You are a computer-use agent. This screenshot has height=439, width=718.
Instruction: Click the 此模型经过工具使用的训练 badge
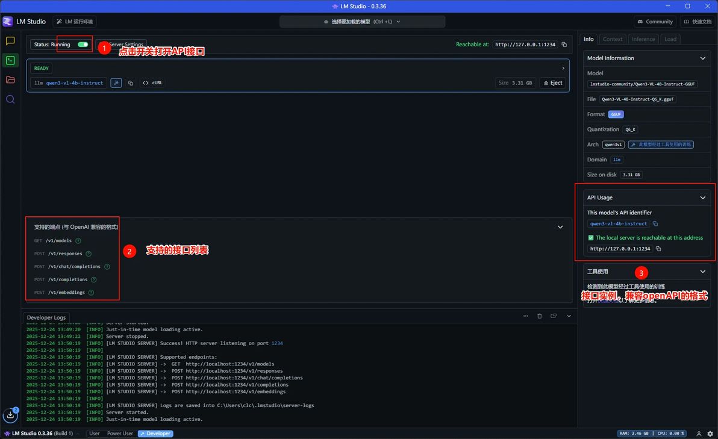(x=661, y=145)
